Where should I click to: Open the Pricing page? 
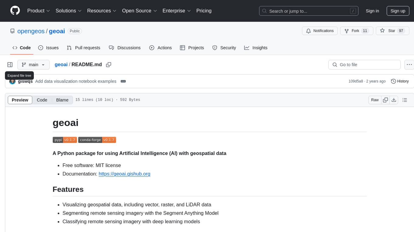coord(204,11)
